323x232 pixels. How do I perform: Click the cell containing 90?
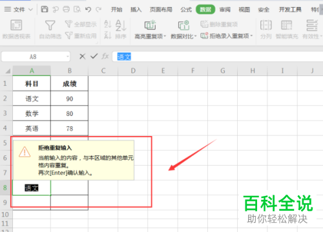coord(70,99)
